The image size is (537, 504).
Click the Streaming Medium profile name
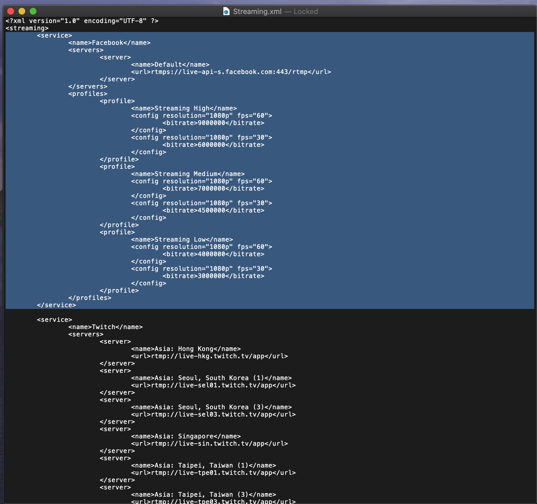[x=188, y=174]
